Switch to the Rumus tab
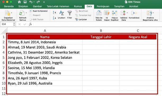Image resolution: width=162 pixels, height=96 pixels. point(78,6)
